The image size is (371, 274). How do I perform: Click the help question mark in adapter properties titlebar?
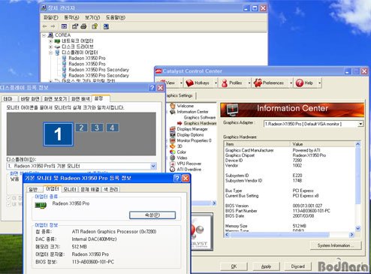pos(177,178)
